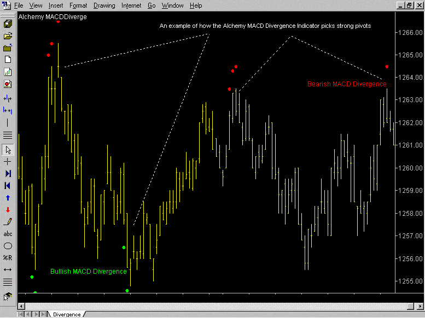Click the previous-tab navigation arrow
Viewport: 425px width, 318px height.
coord(28,315)
